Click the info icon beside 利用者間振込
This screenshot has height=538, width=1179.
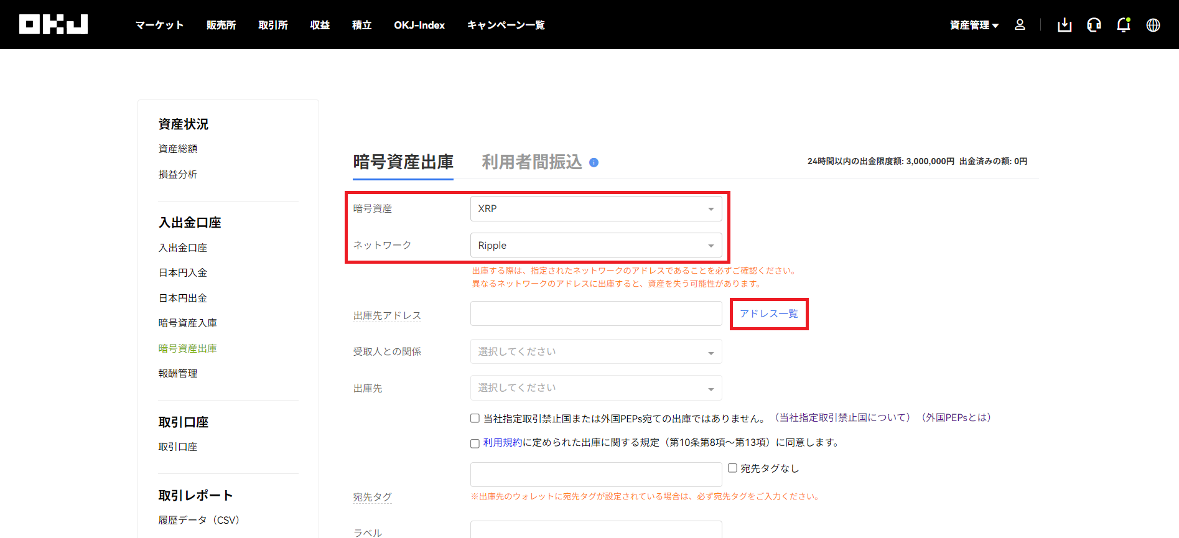click(x=594, y=162)
